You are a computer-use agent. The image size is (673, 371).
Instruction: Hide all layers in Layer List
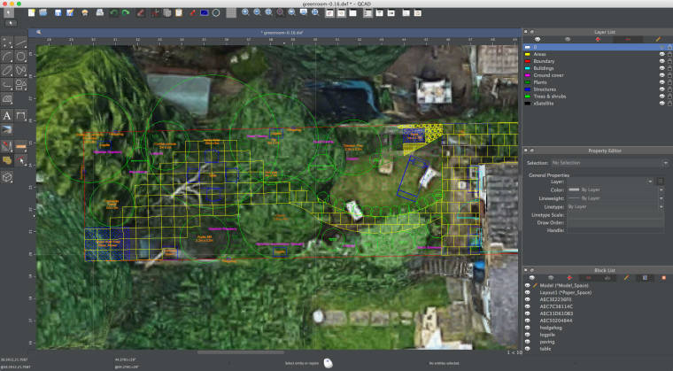tap(568, 40)
